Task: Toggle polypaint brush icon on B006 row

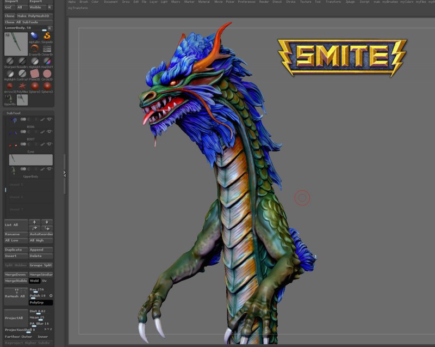Action: click(x=42, y=119)
